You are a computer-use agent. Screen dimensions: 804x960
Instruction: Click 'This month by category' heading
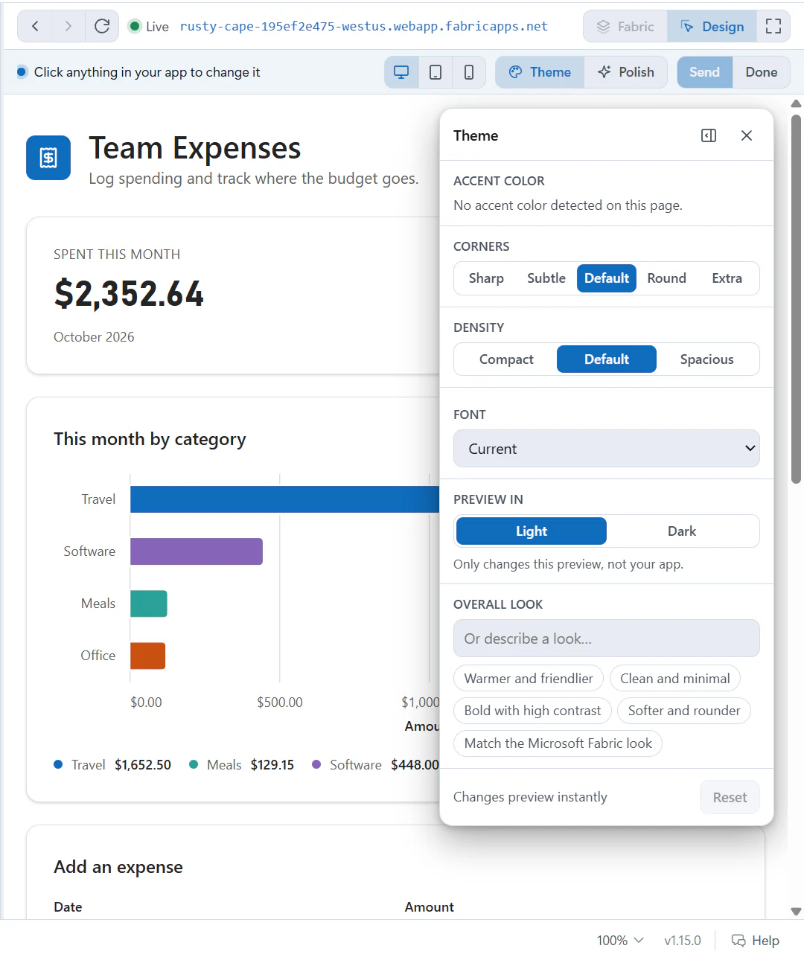tap(150, 439)
